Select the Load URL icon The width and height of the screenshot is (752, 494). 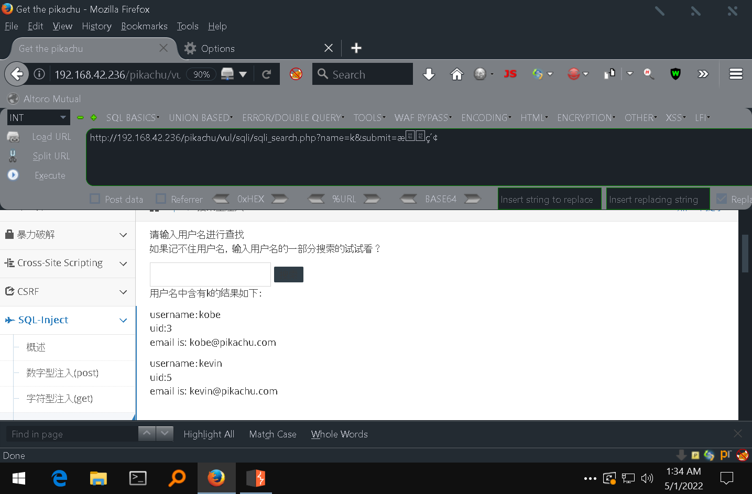click(13, 136)
